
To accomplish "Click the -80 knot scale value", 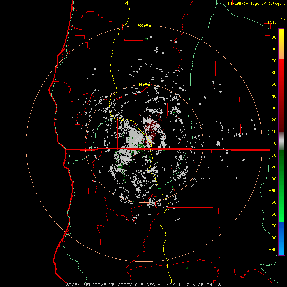I will pos(273,238).
